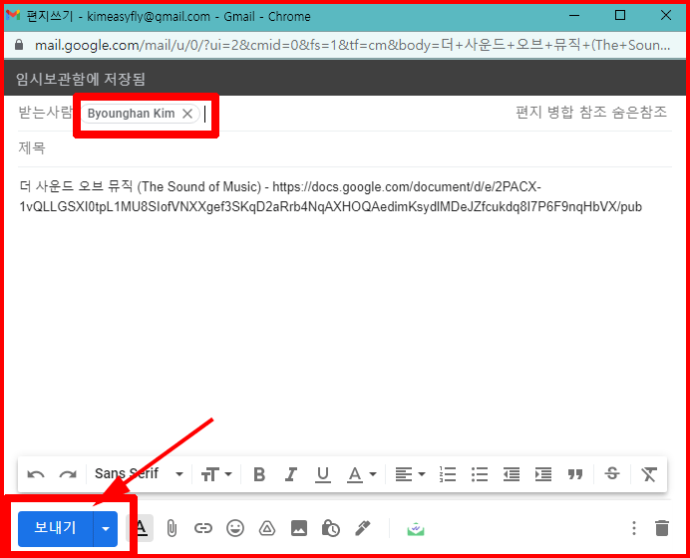Toggle Bold formatting
Viewport: 690px width, 558px height.
tap(259, 474)
